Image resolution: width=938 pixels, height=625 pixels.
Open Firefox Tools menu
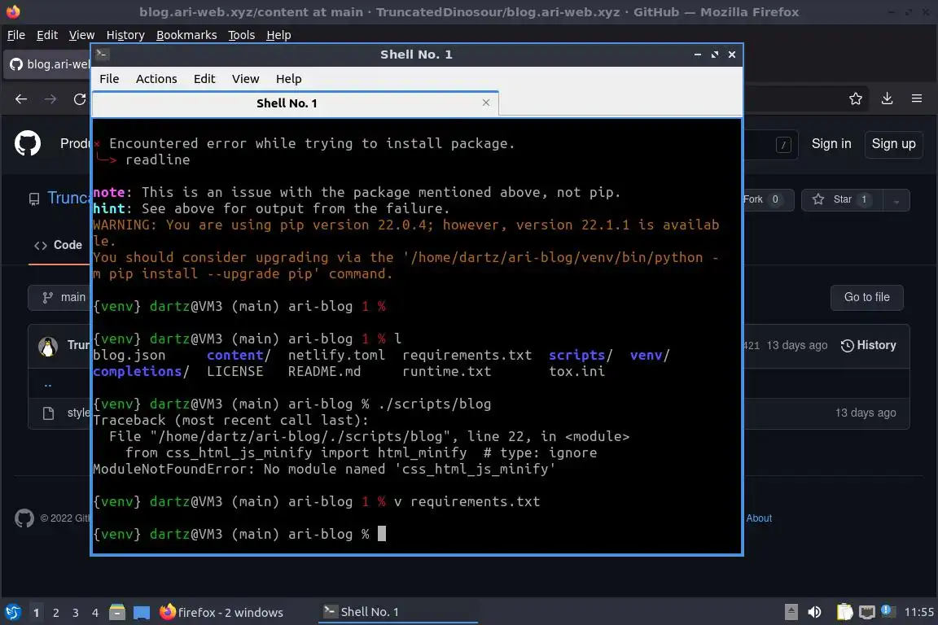[241, 35]
